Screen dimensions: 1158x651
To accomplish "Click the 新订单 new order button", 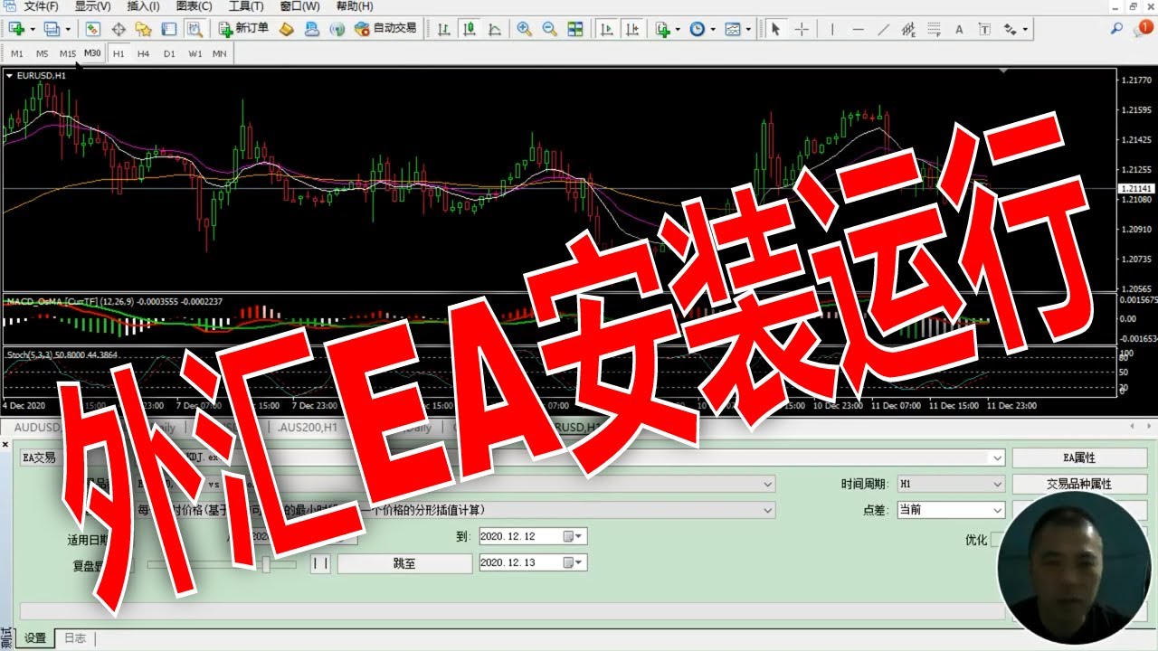I will pyautogui.click(x=244, y=29).
